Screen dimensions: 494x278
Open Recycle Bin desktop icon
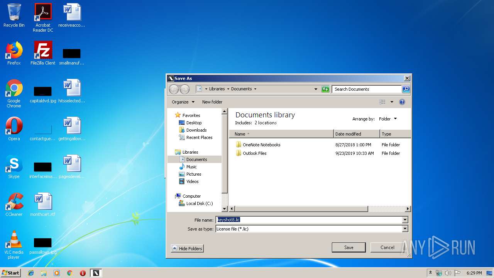(14, 16)
